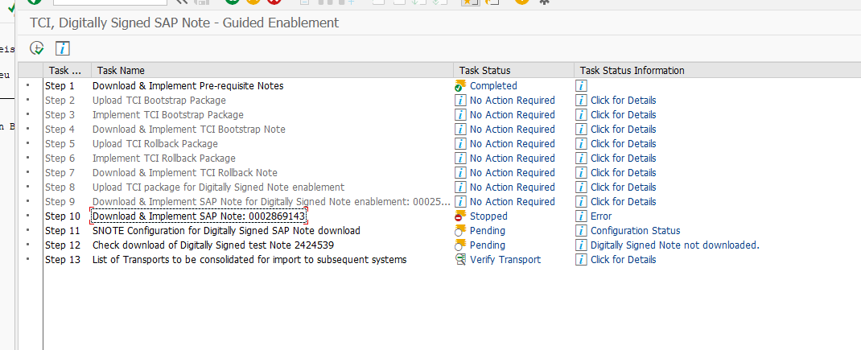Open Click for Details for Step 5

[x=623, y=144]
